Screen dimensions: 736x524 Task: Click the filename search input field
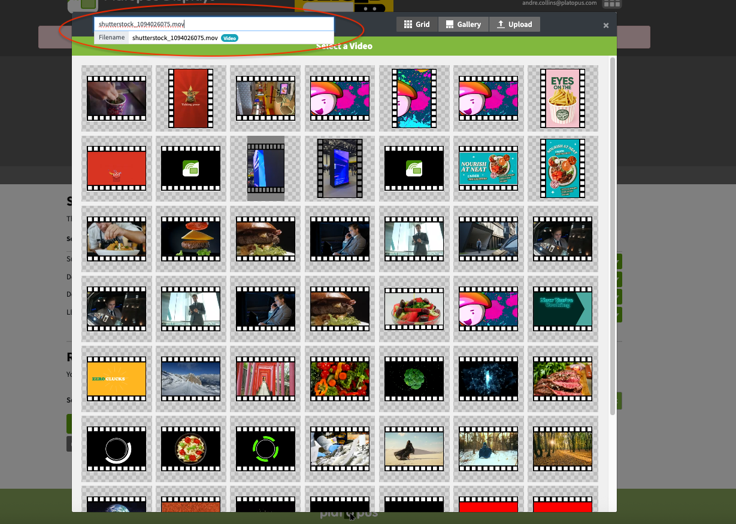pyautogui.click(x=214, y=24)
